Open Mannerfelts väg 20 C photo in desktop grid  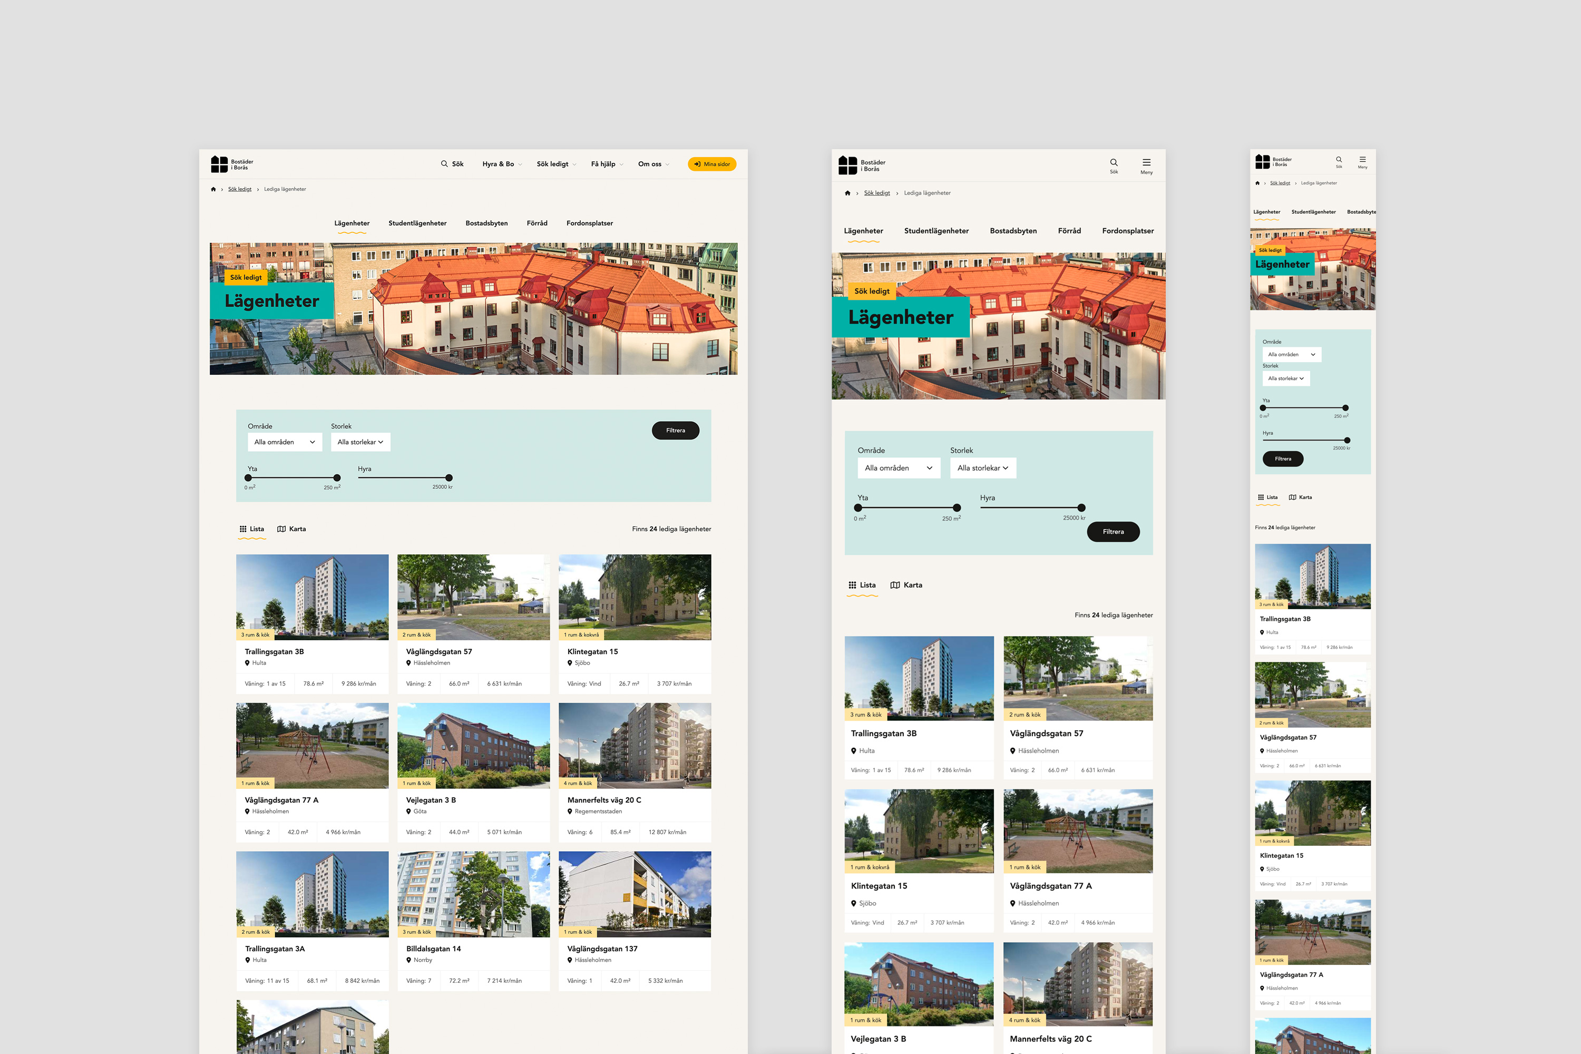[x=635, y=746]
